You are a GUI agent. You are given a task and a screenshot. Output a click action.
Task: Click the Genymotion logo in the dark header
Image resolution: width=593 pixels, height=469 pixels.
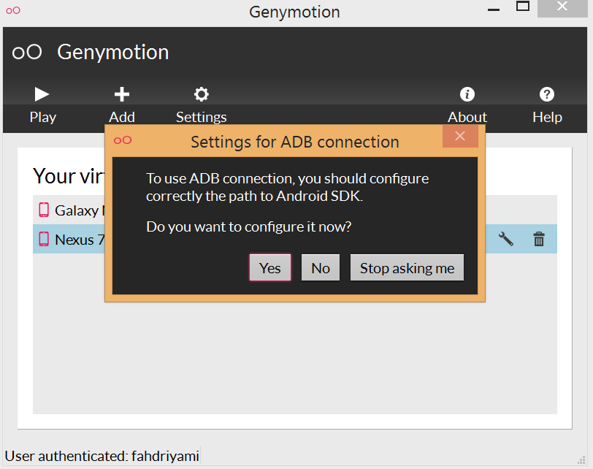point(28,53)
